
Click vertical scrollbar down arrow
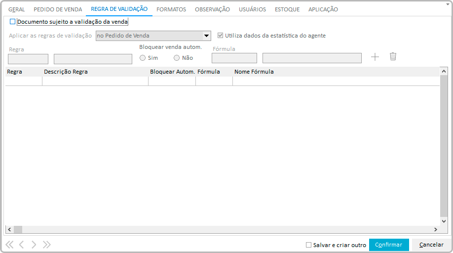pos(444,221)
